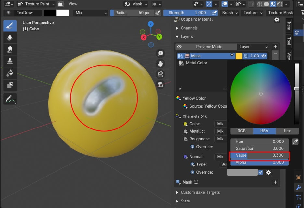
Task: Expand the Stats panel
Action: tap(183, 201)
